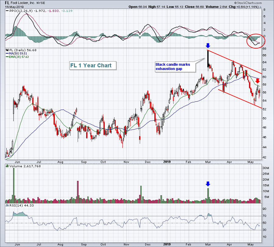Click the tall green volume bar in late November
Image resolution: width=274 pixels, height=247 pixels.
[141, 194]
